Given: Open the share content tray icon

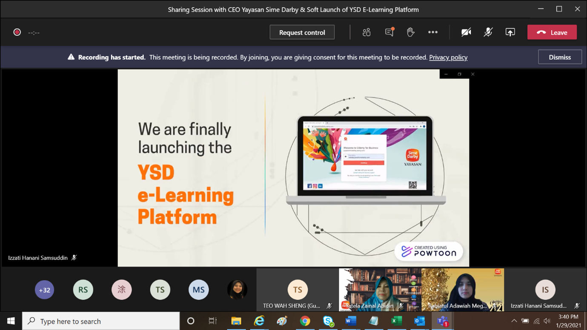Looking at the screenshot, I should [x=510, y=32].
